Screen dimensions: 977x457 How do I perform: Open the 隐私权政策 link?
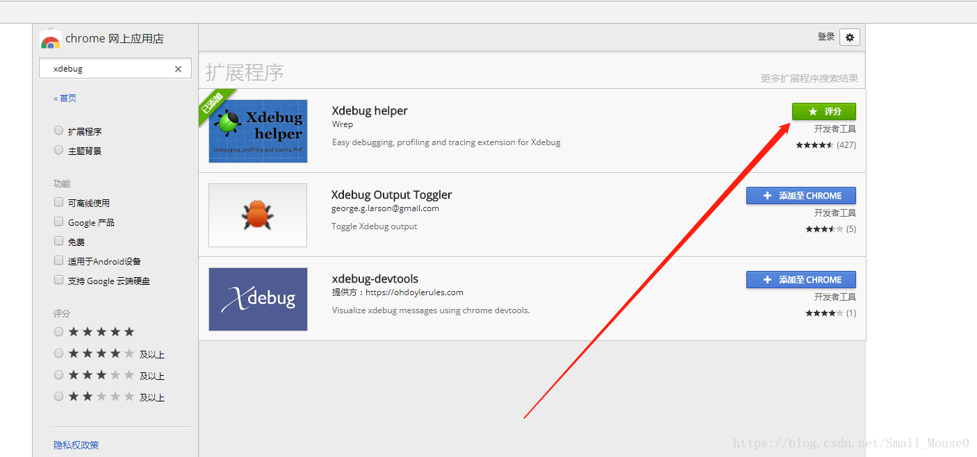(76, 445)
